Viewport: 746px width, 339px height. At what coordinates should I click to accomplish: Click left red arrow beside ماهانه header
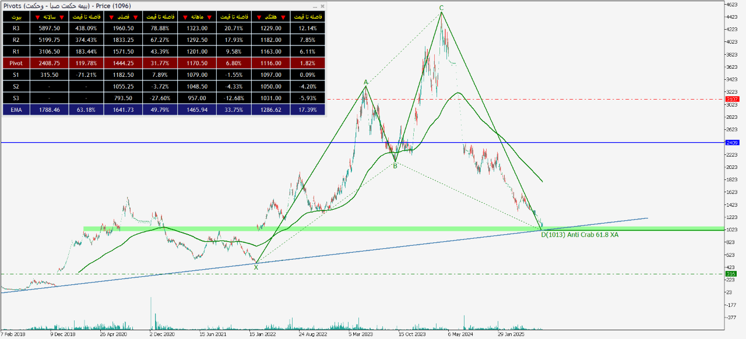click(x=185, y=17)
